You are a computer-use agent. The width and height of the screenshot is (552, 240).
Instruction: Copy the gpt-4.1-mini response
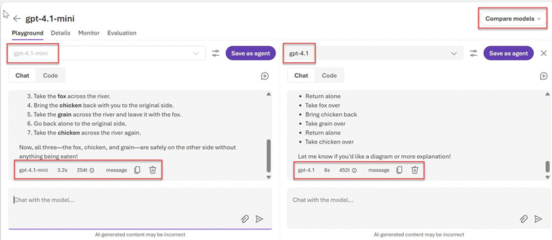[x=137, y=170]
